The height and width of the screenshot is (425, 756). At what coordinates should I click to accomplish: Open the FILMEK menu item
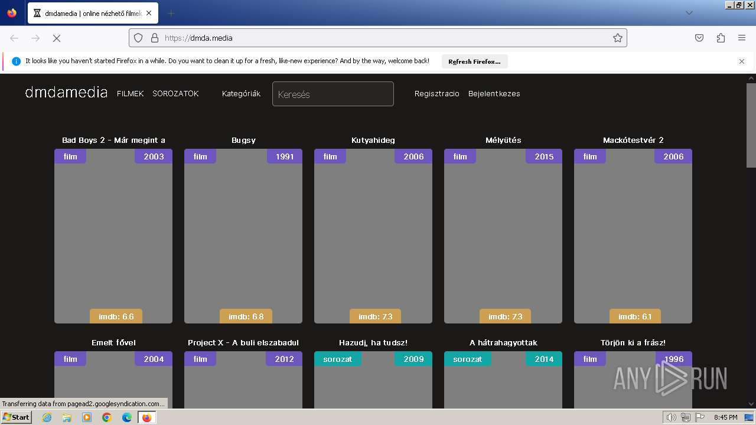pos(131,94)
